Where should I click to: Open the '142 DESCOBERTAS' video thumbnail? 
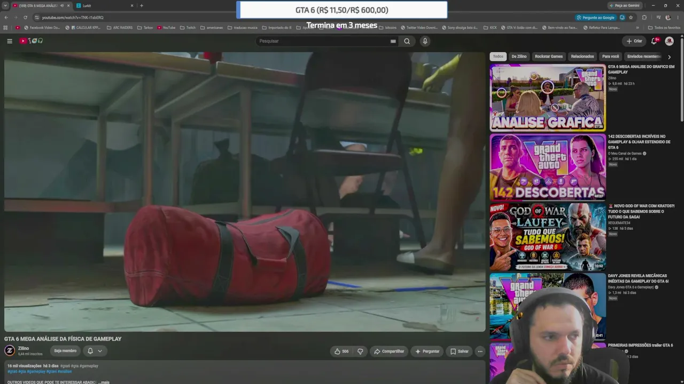(548, 167)
